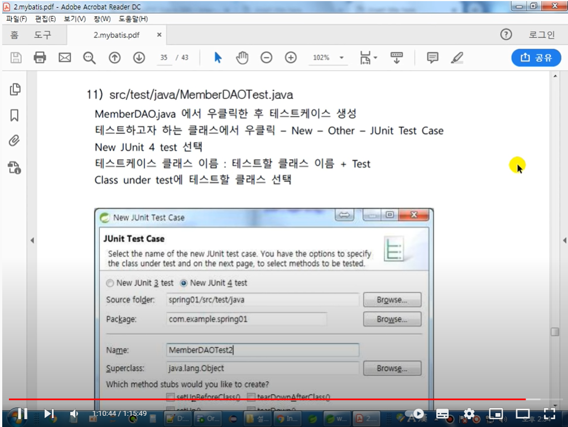Select the Hand pan tool

tap(242, 57)
